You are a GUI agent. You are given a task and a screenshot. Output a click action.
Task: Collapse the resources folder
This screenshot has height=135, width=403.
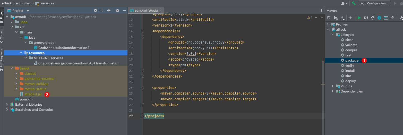coord(21,53)
